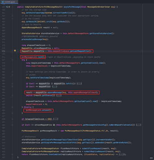This screenshot has height=160, width=154.
Task: Click the yellow intention lightbulb in the gutter
Action: (15, 51)
